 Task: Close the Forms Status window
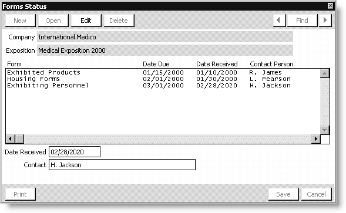pyautogui.click(x=330, y=6)
